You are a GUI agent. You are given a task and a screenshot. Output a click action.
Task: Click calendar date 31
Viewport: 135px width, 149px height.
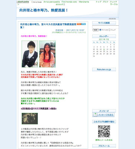click(x=94, y=56)
